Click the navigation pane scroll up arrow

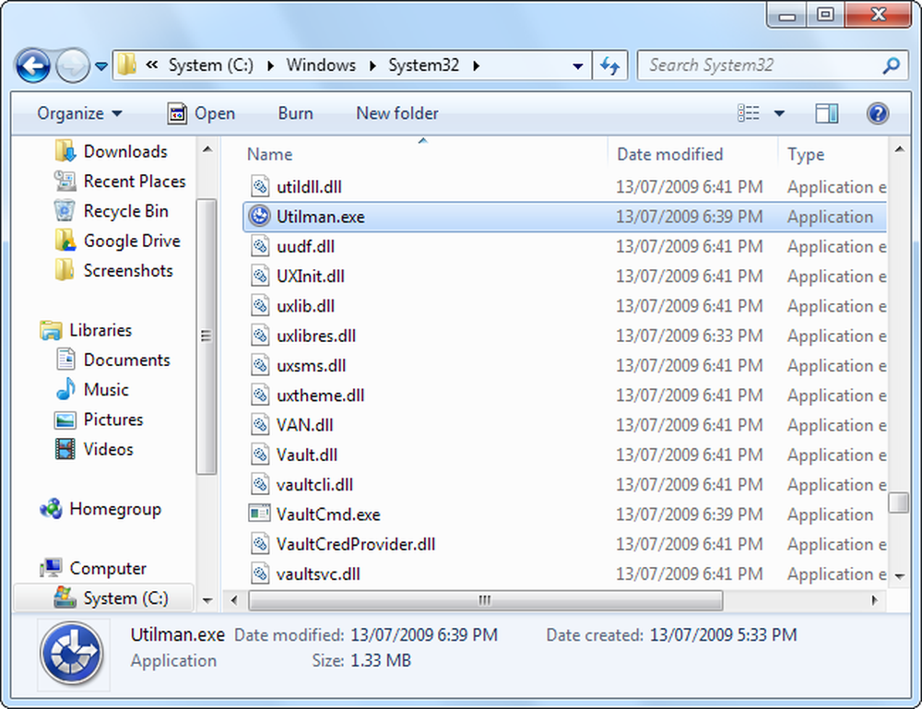[x=207, y=149]
